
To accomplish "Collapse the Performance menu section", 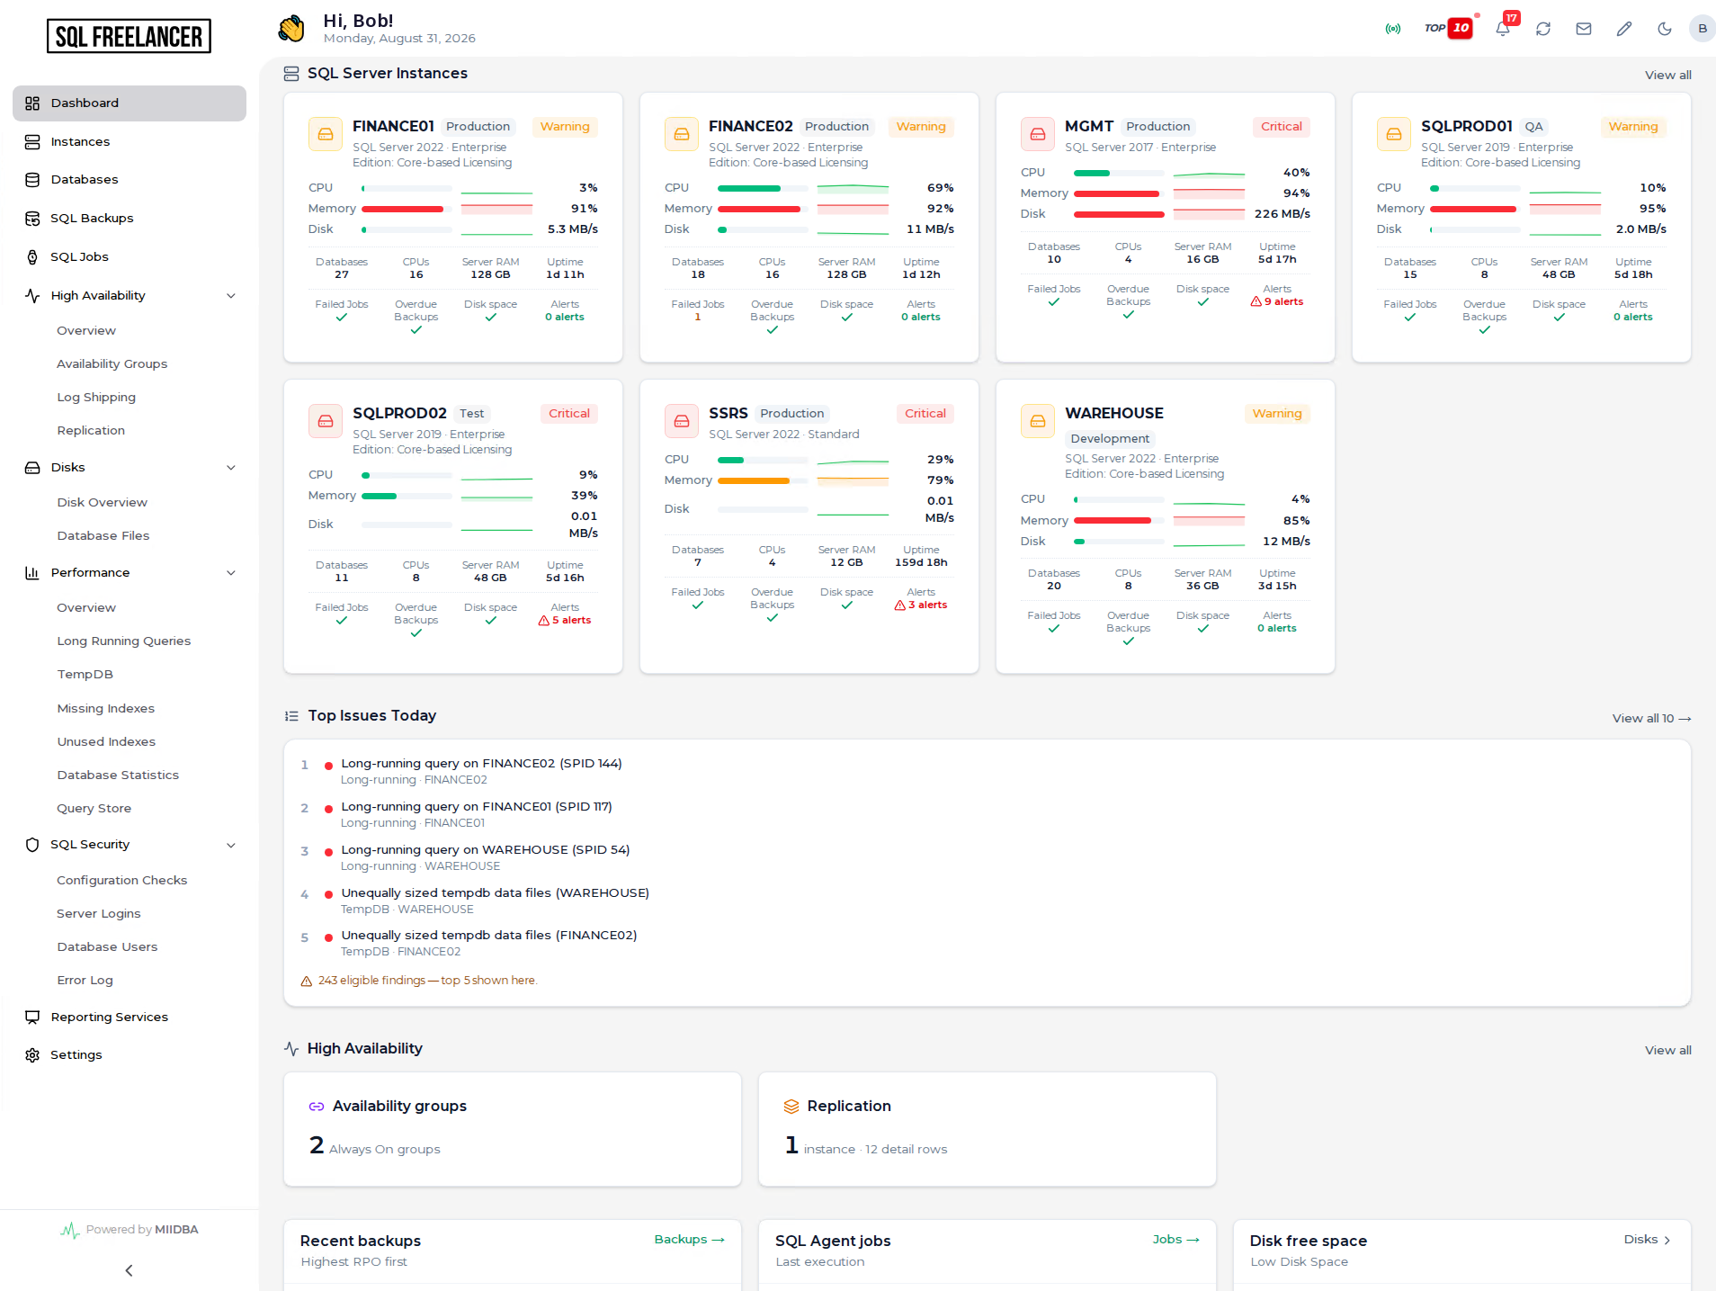I will pyautogui.click(x=231, y=573).
